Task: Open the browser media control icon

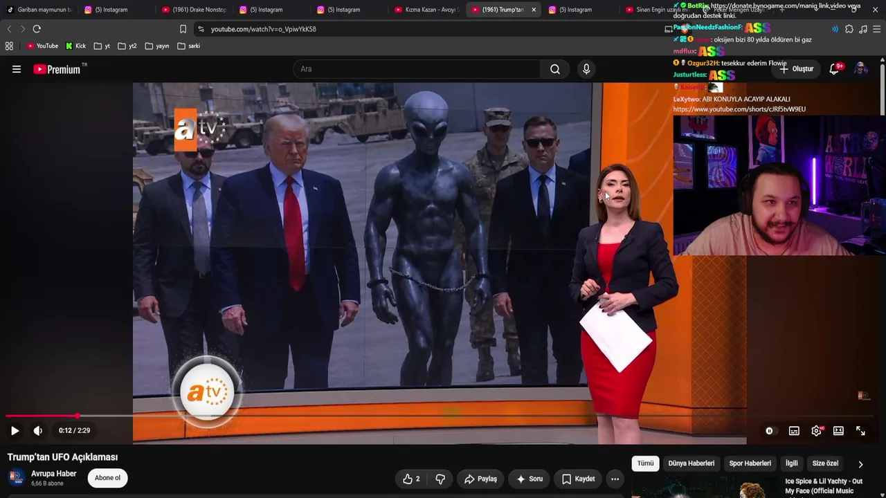Action: 863,29
